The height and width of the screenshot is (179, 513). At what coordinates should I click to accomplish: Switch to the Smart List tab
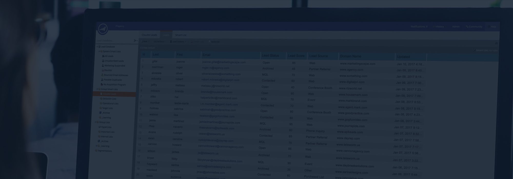click(x=181, y=35)
